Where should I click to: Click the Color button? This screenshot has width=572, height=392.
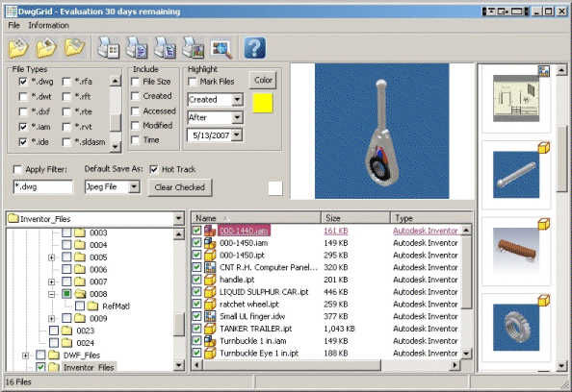coord(263,80)
